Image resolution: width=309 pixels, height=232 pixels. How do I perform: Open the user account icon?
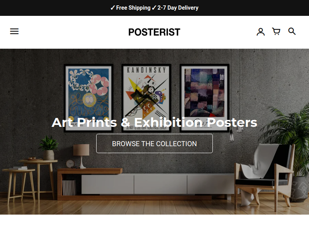(260, 32)
